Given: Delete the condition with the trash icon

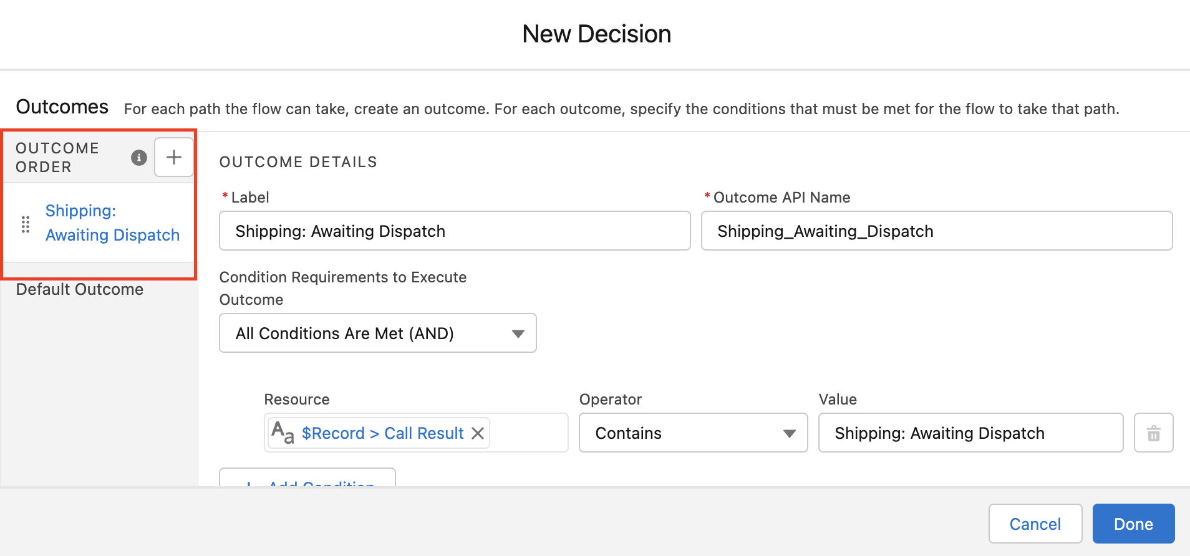Looking at the screenshot, I should (x=1153, y=433).
